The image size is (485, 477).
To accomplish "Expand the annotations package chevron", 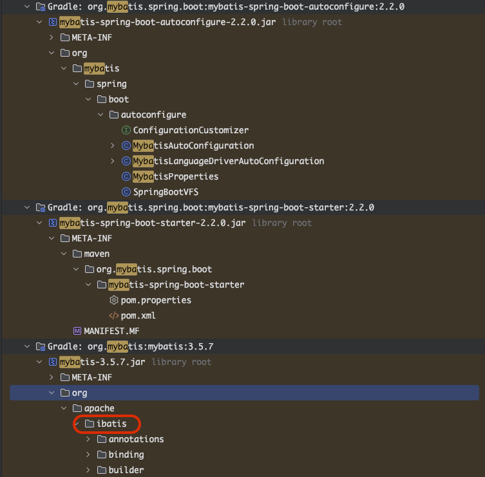I will click(88, 439).
